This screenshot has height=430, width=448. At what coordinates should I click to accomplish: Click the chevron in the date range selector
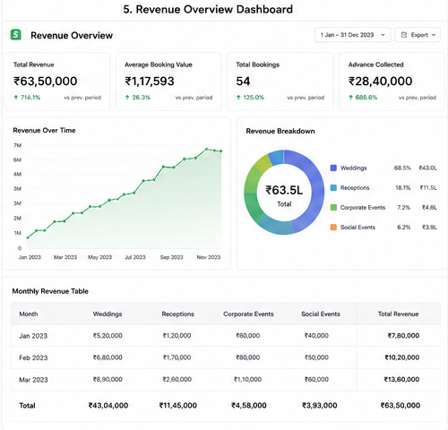[383, 35]
